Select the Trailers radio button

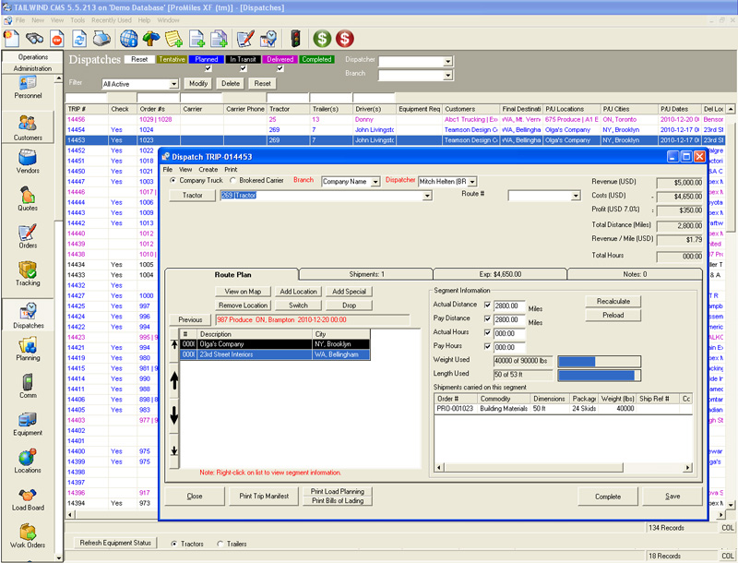220,544
